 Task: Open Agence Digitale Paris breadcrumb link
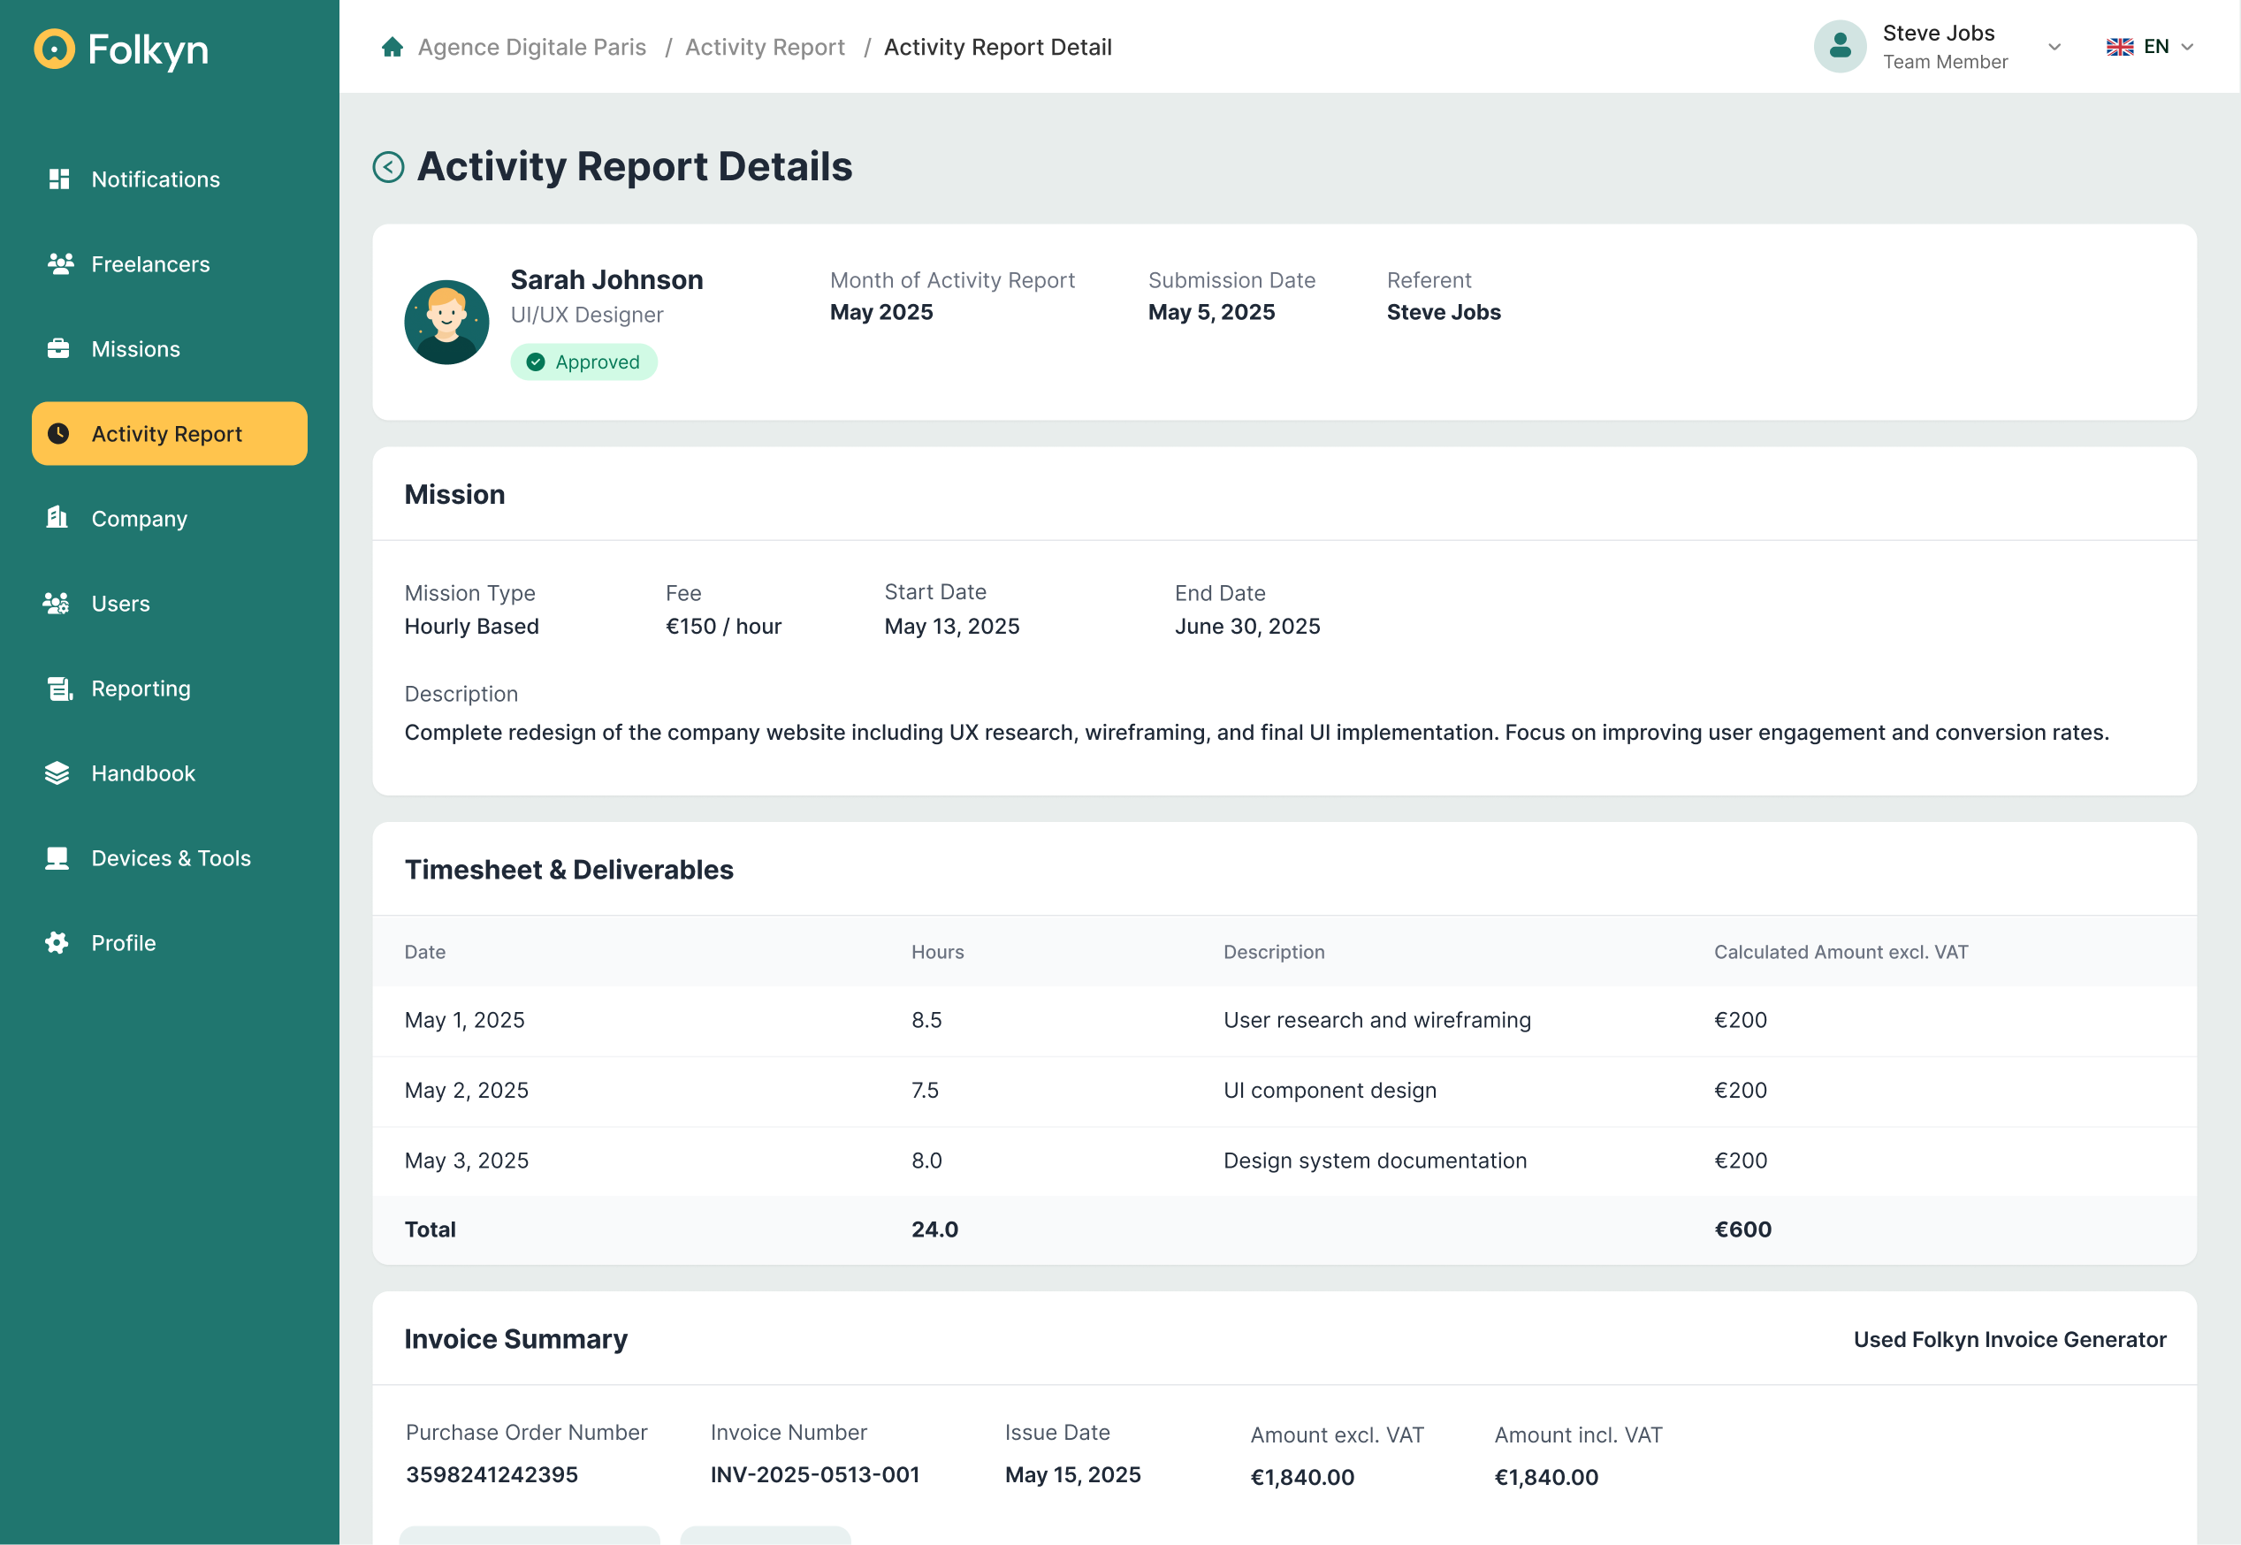531,47
